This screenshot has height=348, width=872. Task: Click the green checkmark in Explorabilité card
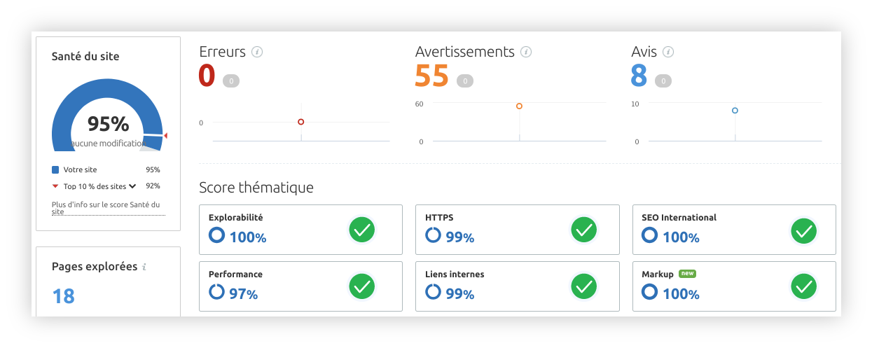click(x=362, y=230)
